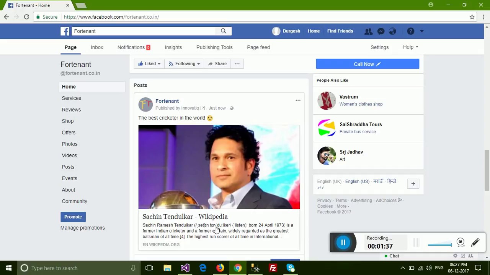This screenshot has height=275, width=490.
Task: Go back in browser
Action: point(7,17)
